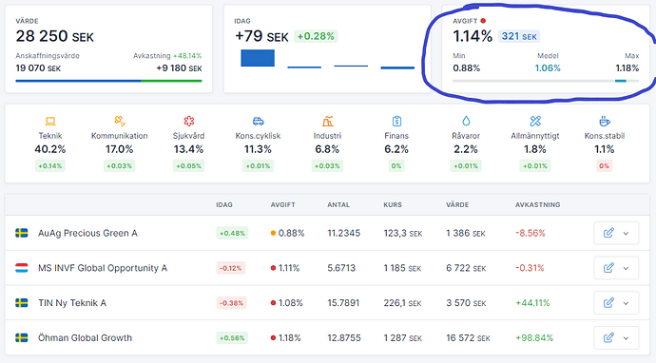Sort table by ANTAL column header
The image size is (656, 363).
click(x=338, y=205)
